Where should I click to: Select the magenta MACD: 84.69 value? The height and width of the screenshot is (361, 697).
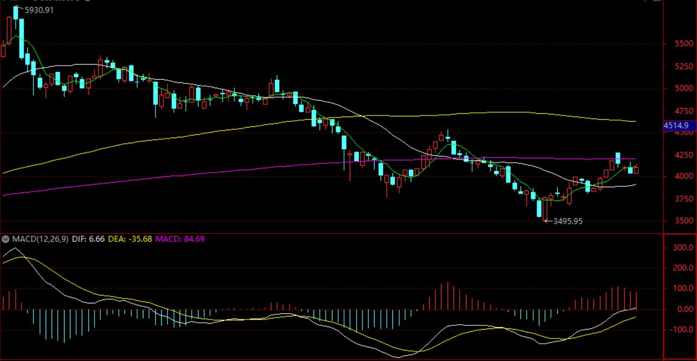click(x=180, y=239)
